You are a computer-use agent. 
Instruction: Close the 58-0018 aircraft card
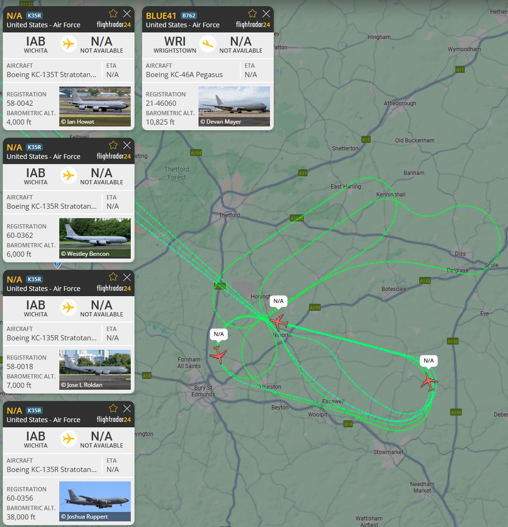[x=127, y=277]
